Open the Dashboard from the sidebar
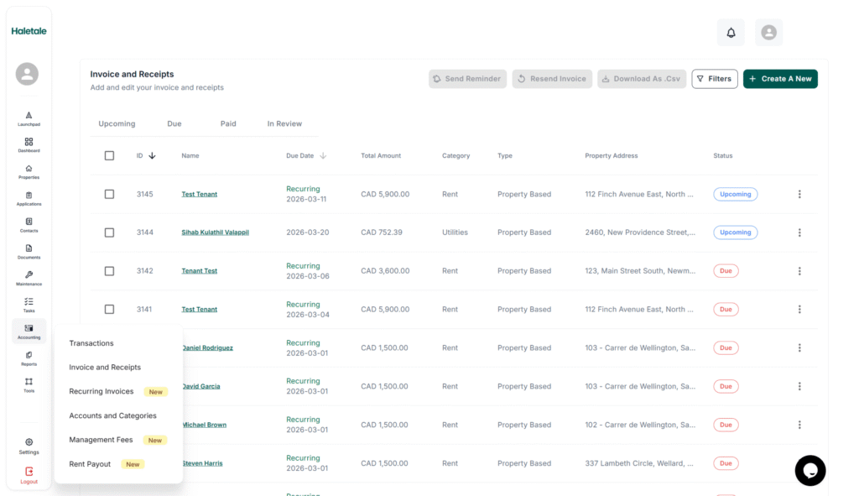The width and height of the screenshot is (859, 496). click(x=29, y=144)
